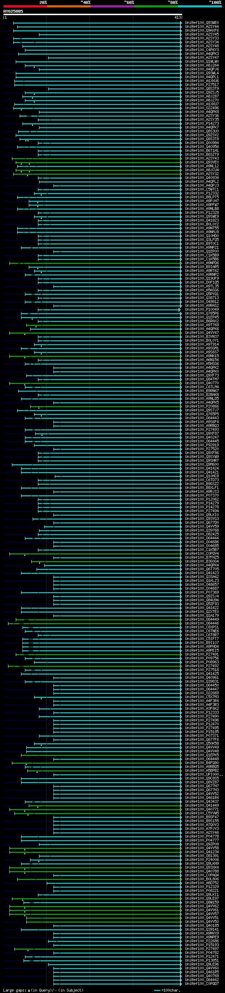The image size is (225, 993).
Task: Click hit label UniRef100_A8J270
Action: (x=202, y=100)
